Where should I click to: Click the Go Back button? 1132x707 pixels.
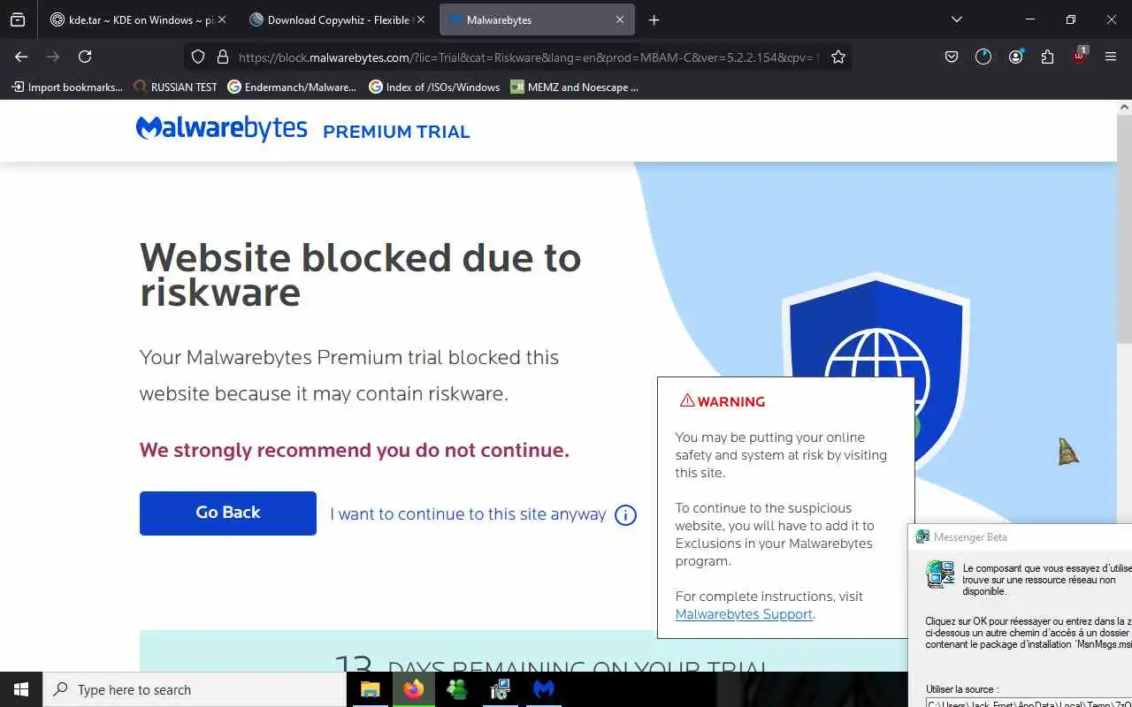tap(228, 513)
